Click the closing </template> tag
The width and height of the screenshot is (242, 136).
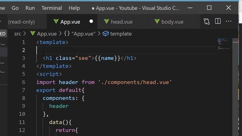54,66
